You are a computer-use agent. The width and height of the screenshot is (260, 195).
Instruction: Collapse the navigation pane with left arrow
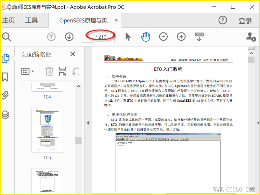88,123
